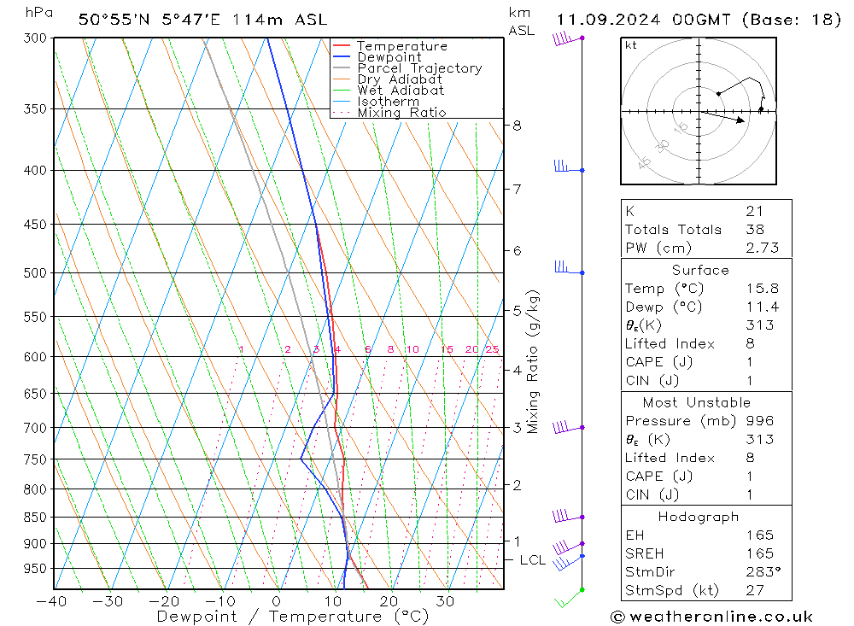Click the 30 temperature axis label
The height and width of the screenshot is (626, 854).
[445, 601]
